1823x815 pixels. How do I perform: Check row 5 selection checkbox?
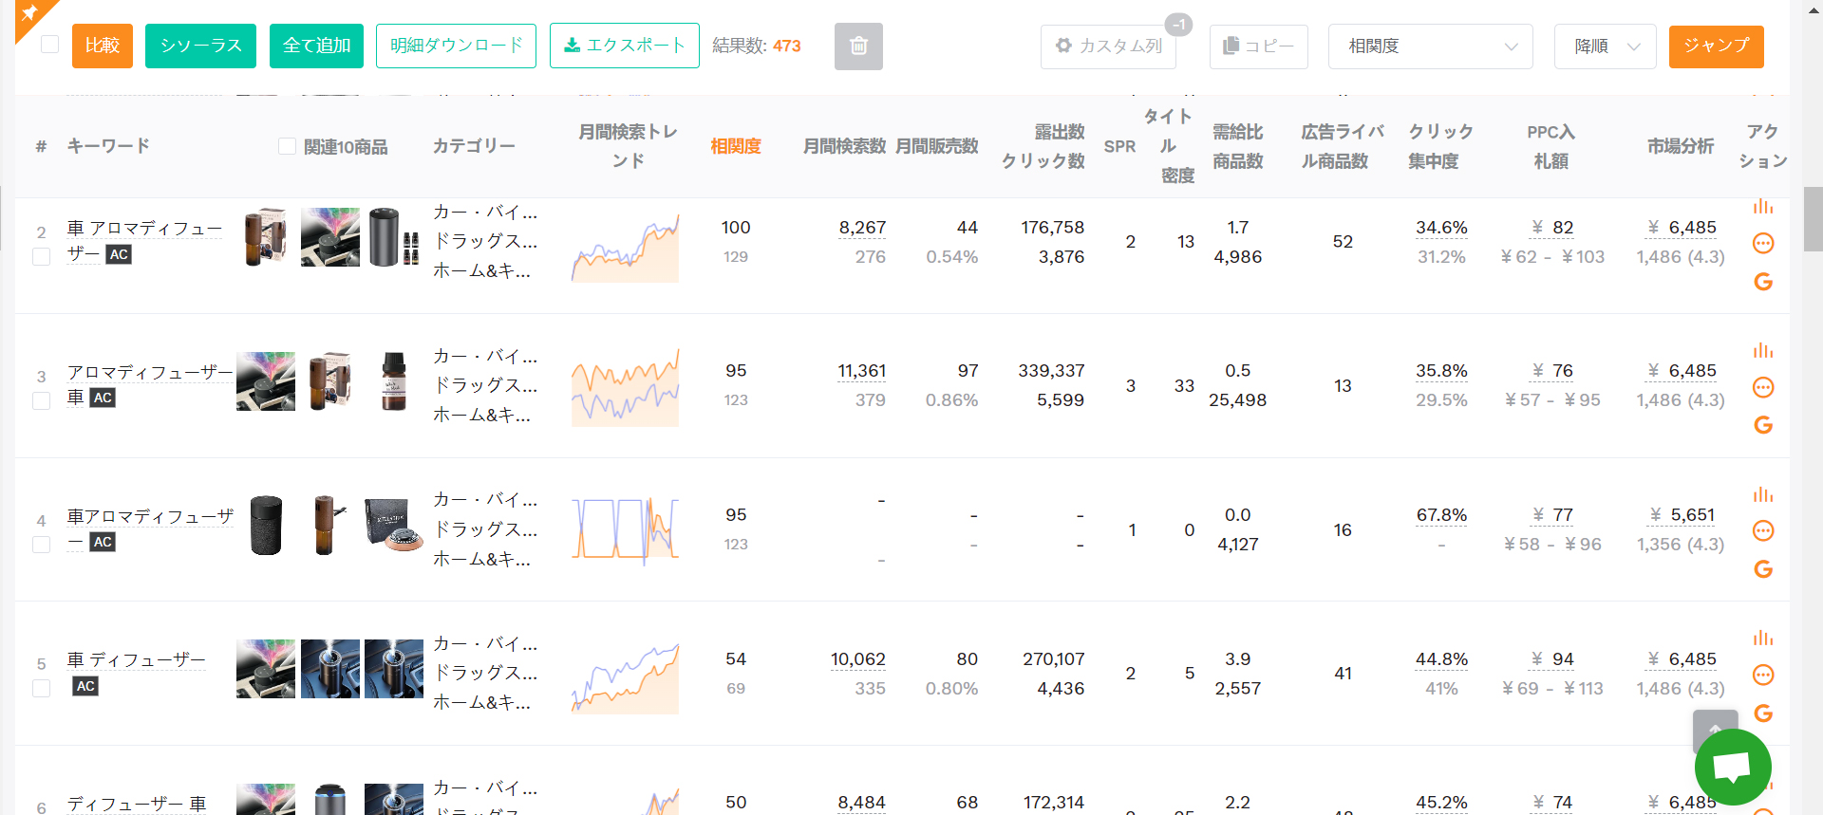42,688
